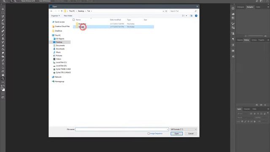The height and width of the screenshot is (152, 270).
Task: Sort by the Date modified column header
Action: tap(115, 20)
